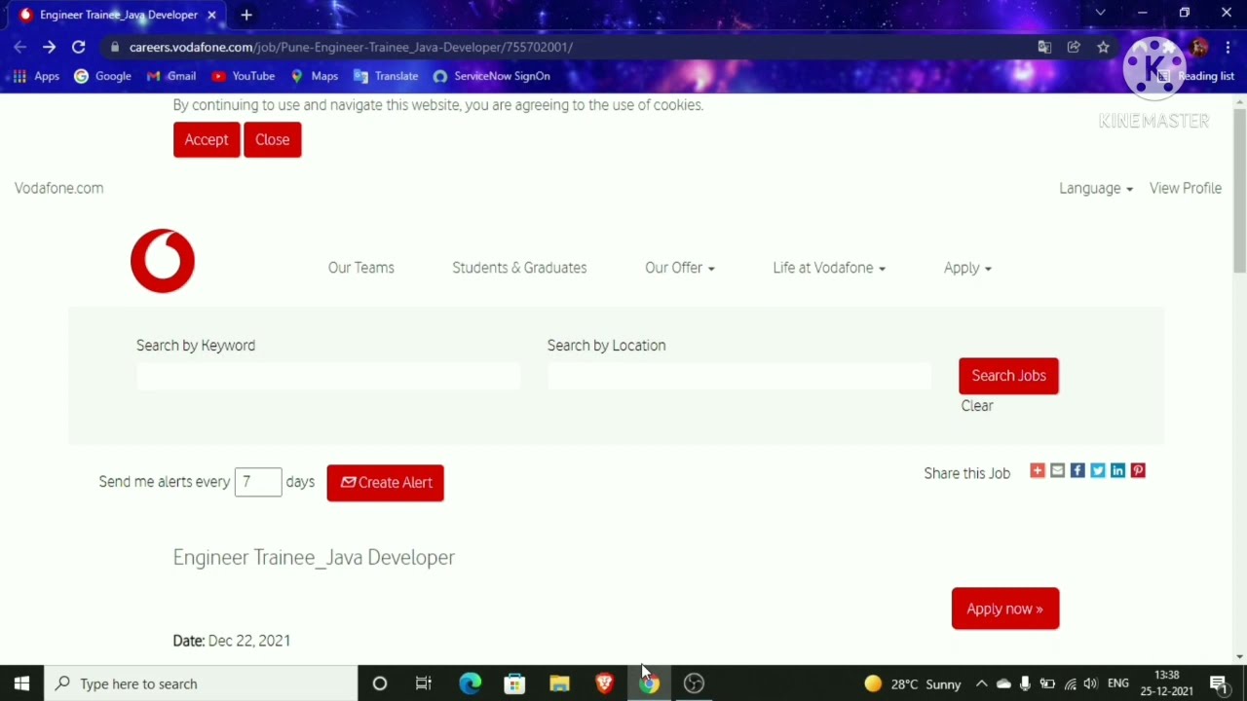Open the Wi-Fi network tray icon

1070,683
